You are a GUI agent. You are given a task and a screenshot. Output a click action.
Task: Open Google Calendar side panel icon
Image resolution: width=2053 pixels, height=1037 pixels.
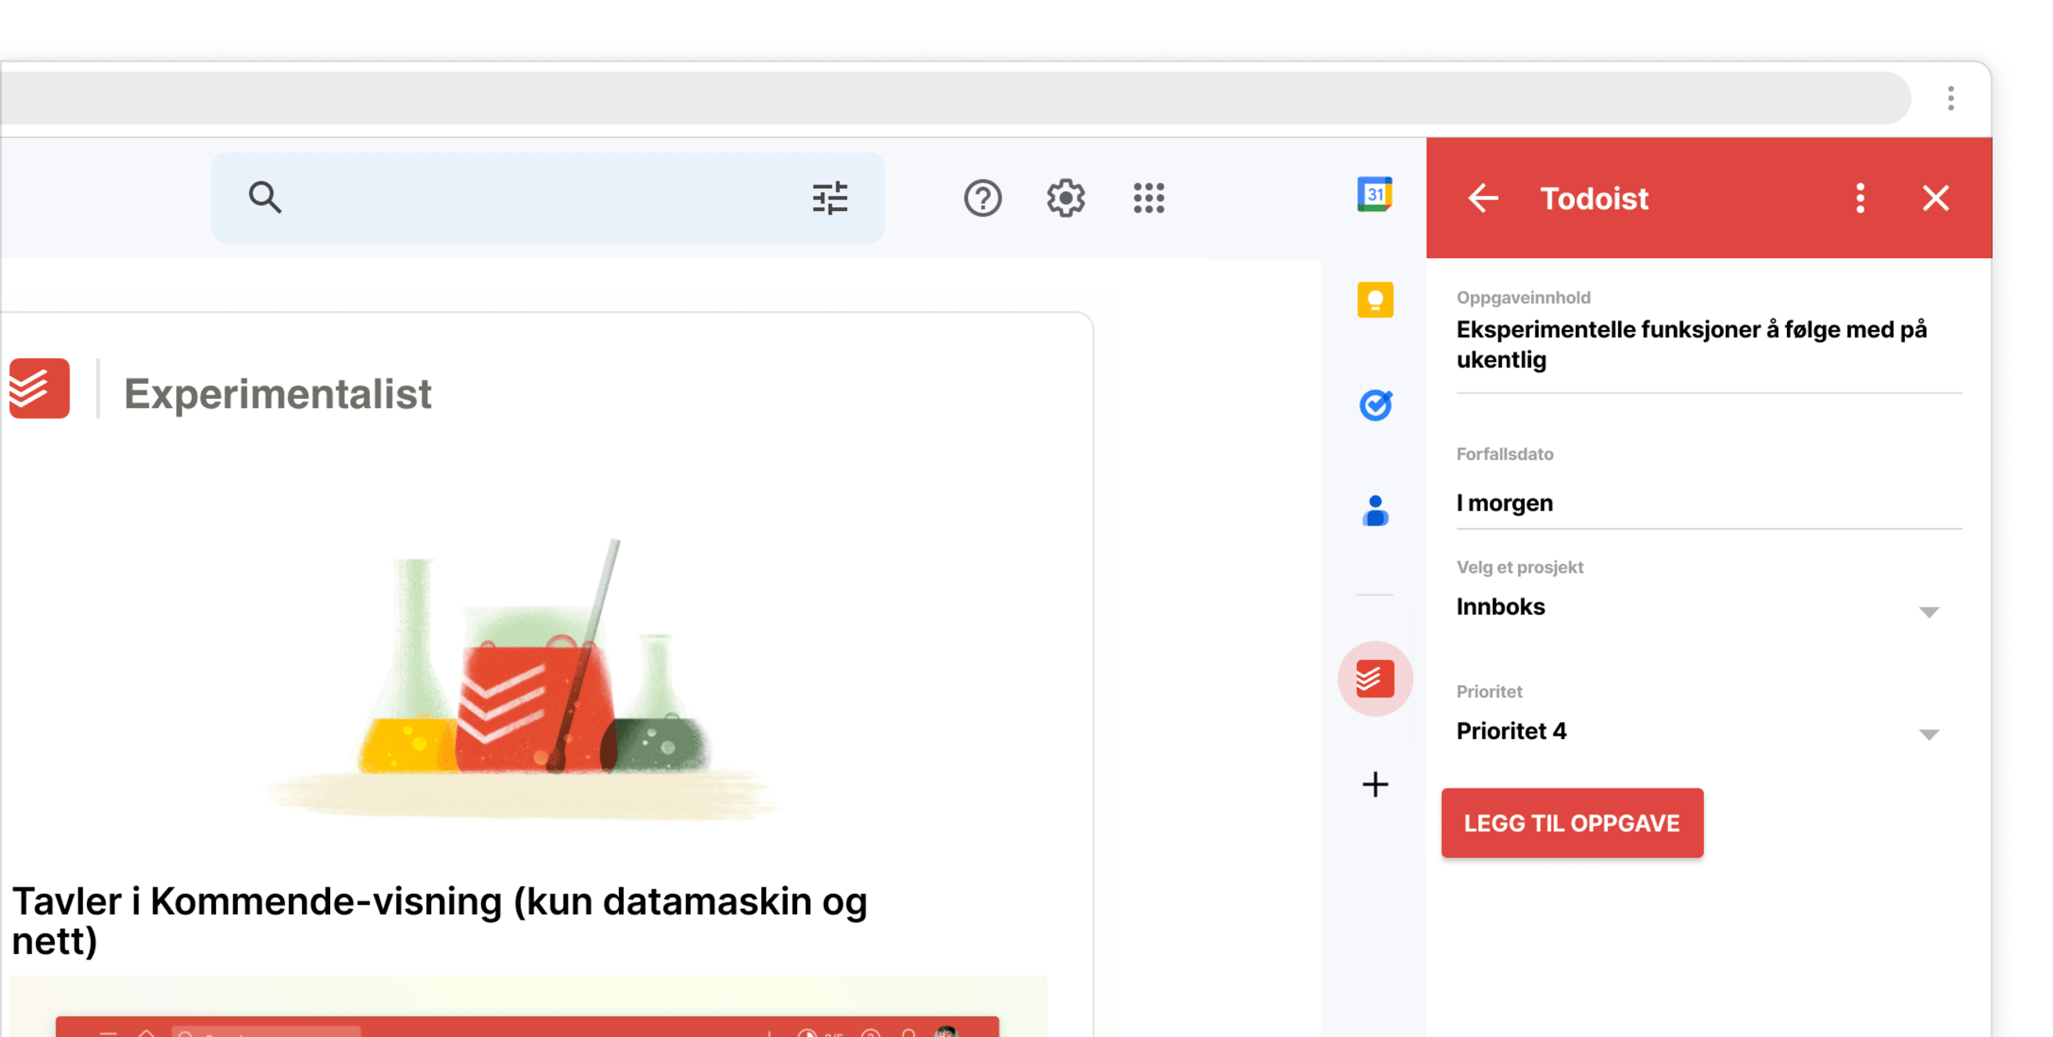click(x=1374, y=194)
